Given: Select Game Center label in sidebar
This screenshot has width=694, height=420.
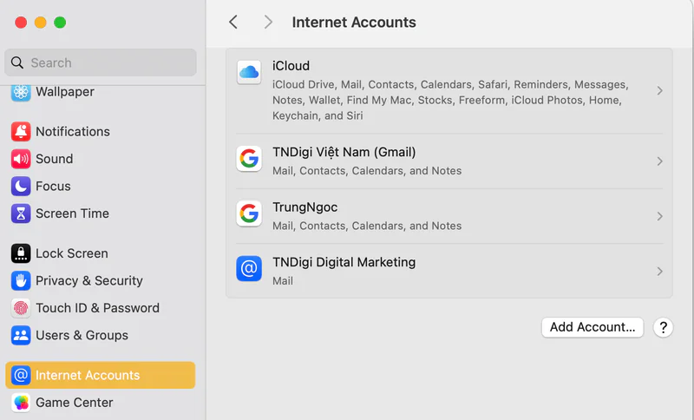Looking at the screenshot, I should coord(75,403).
